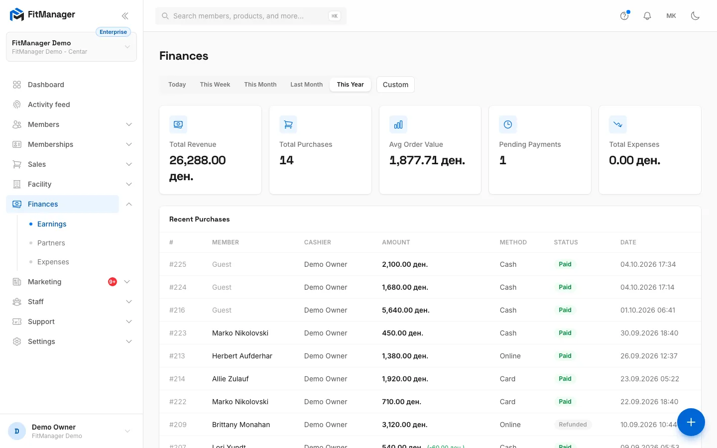Toggle dark mode with the moon icon
The width and height of the screenshot is (717, 448).
point(696,16)
